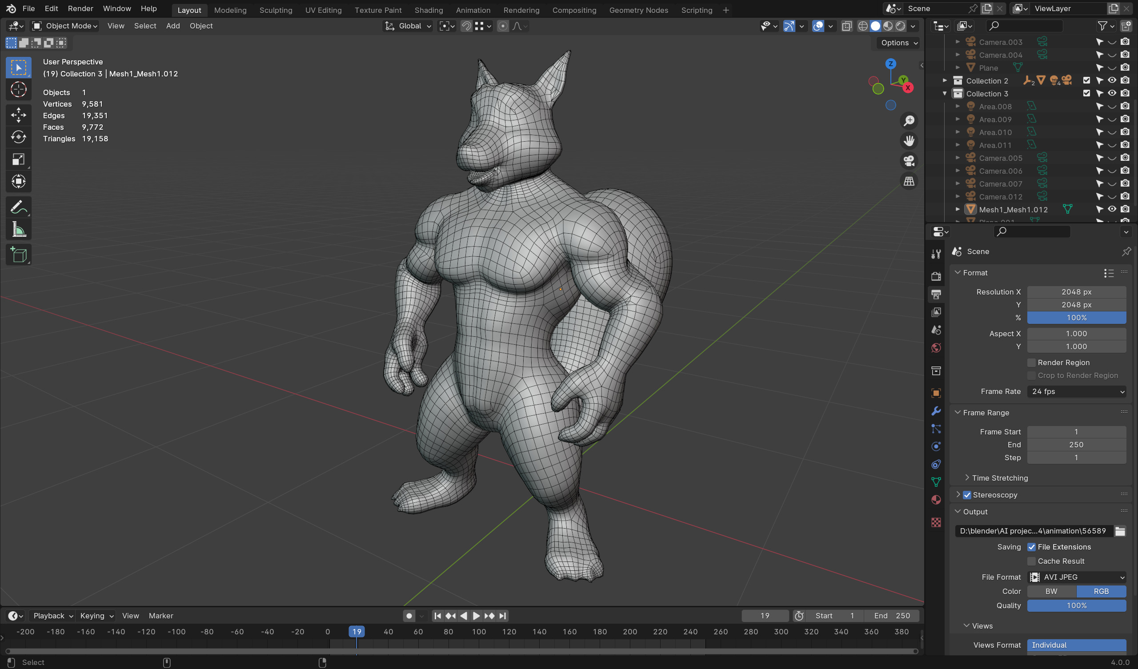Switch perspective/orthographic grid icon

(909, 182)
